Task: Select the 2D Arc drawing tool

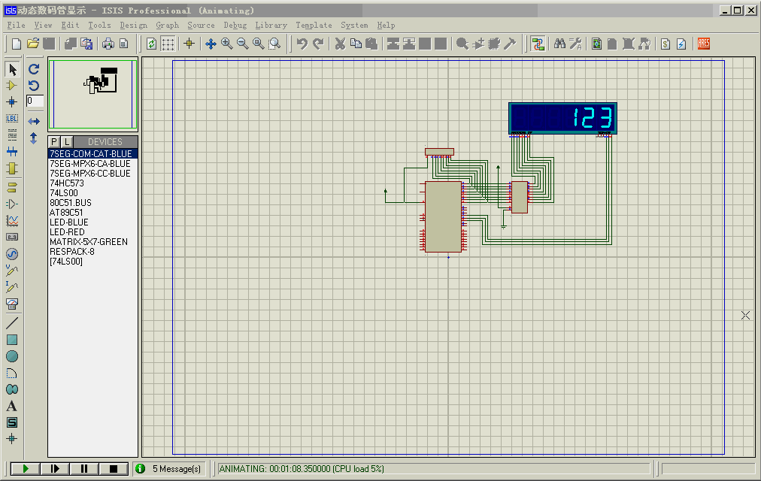Action: pos(12,373)
